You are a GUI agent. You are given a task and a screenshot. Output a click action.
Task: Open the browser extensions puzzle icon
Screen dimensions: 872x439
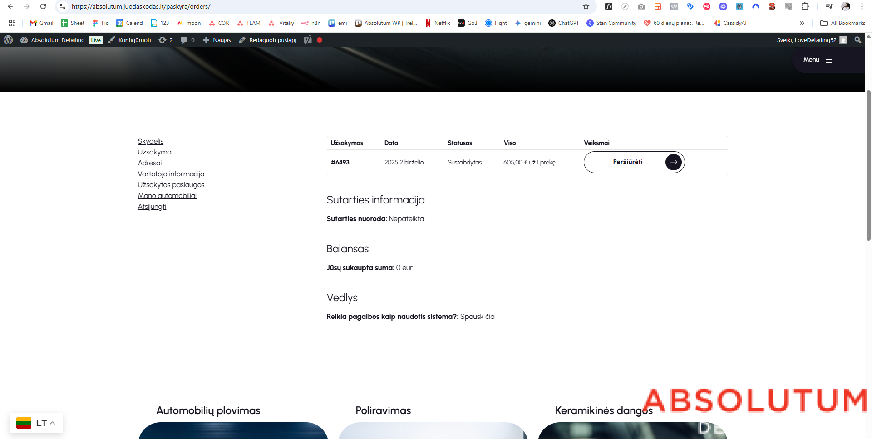[x=805, y=6]
